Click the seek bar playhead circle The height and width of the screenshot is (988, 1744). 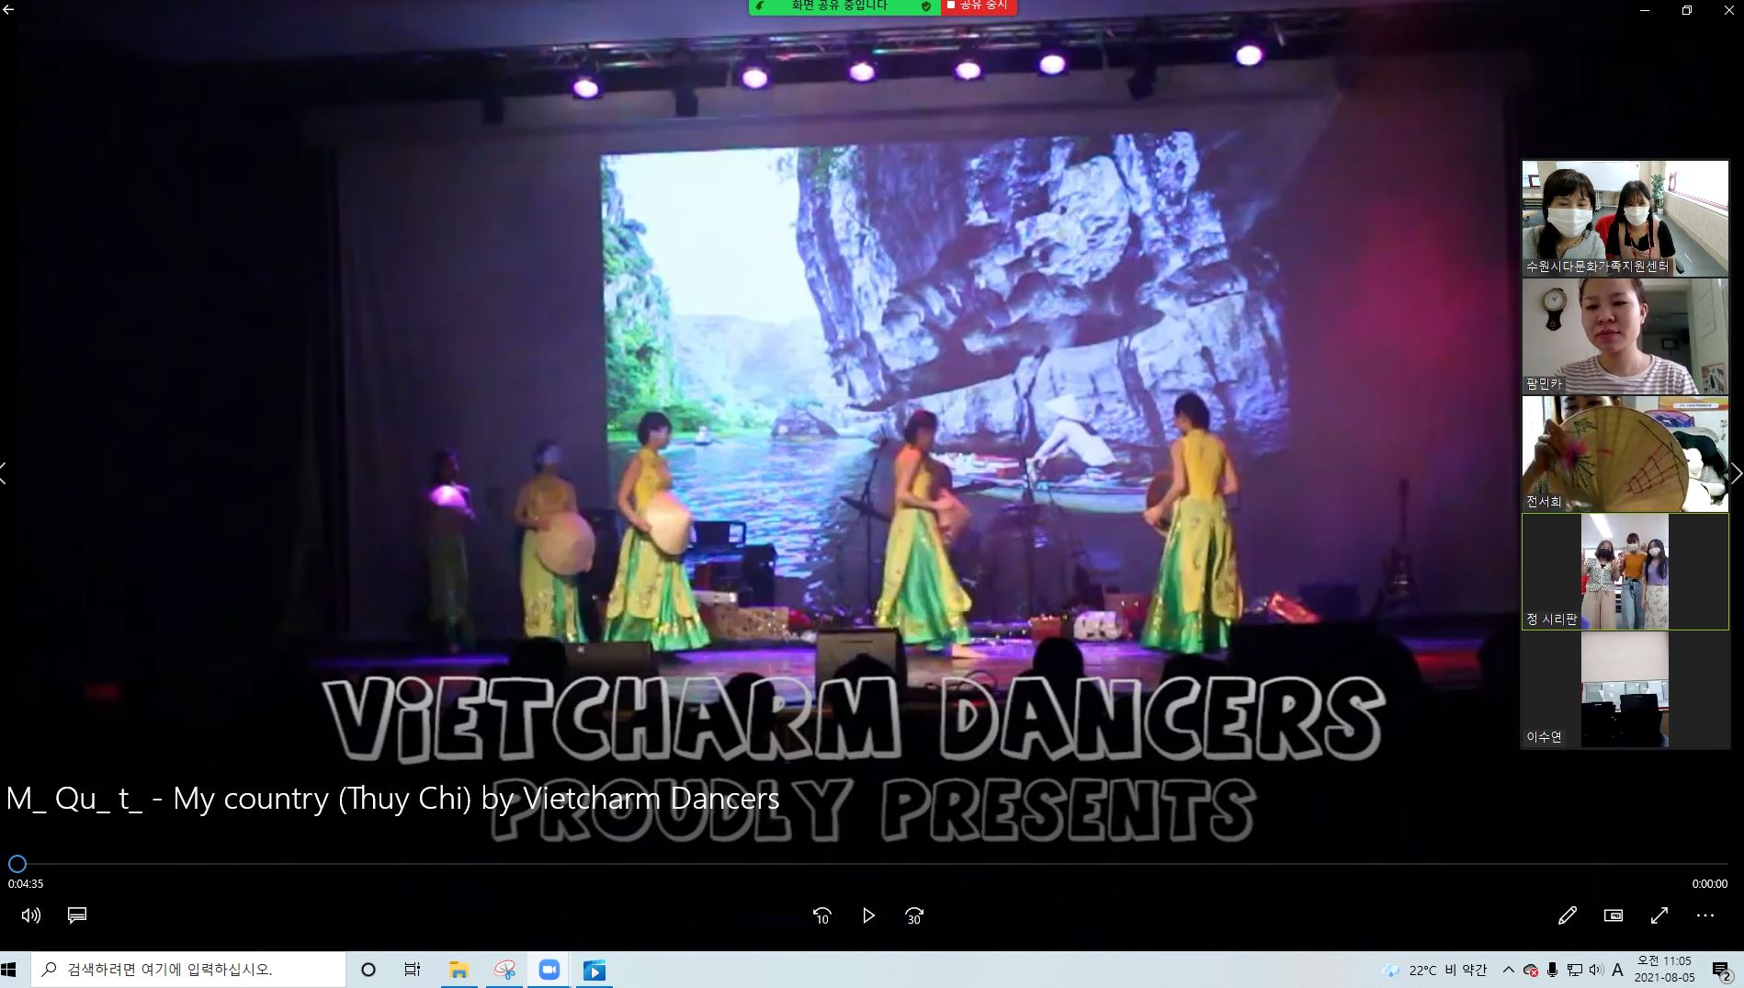tap(17, 864)
